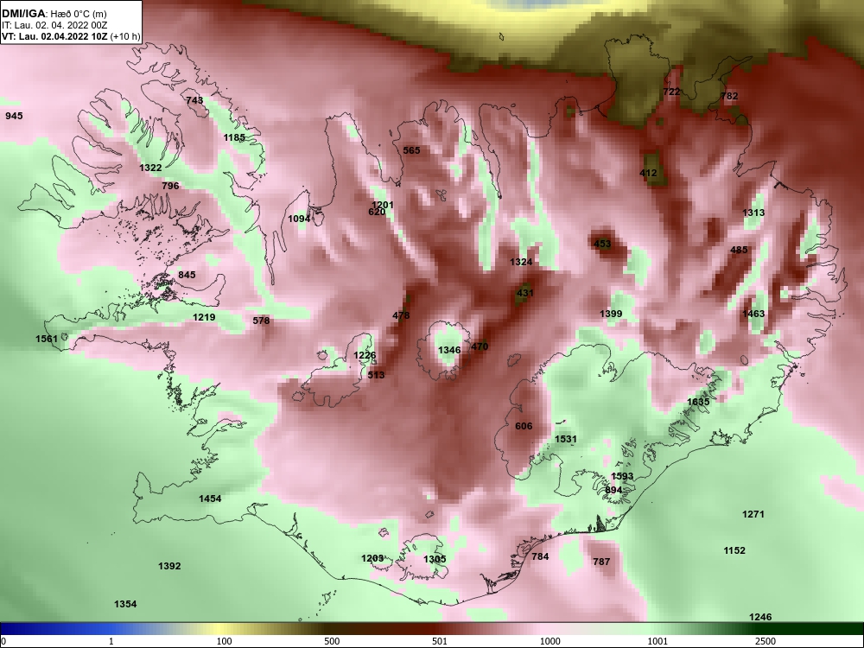Pick the 565 height value

[x=411, y=150]
